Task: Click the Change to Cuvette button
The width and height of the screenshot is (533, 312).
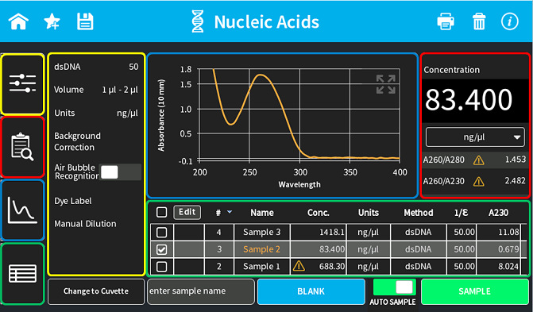Action: tap(96, 291)
